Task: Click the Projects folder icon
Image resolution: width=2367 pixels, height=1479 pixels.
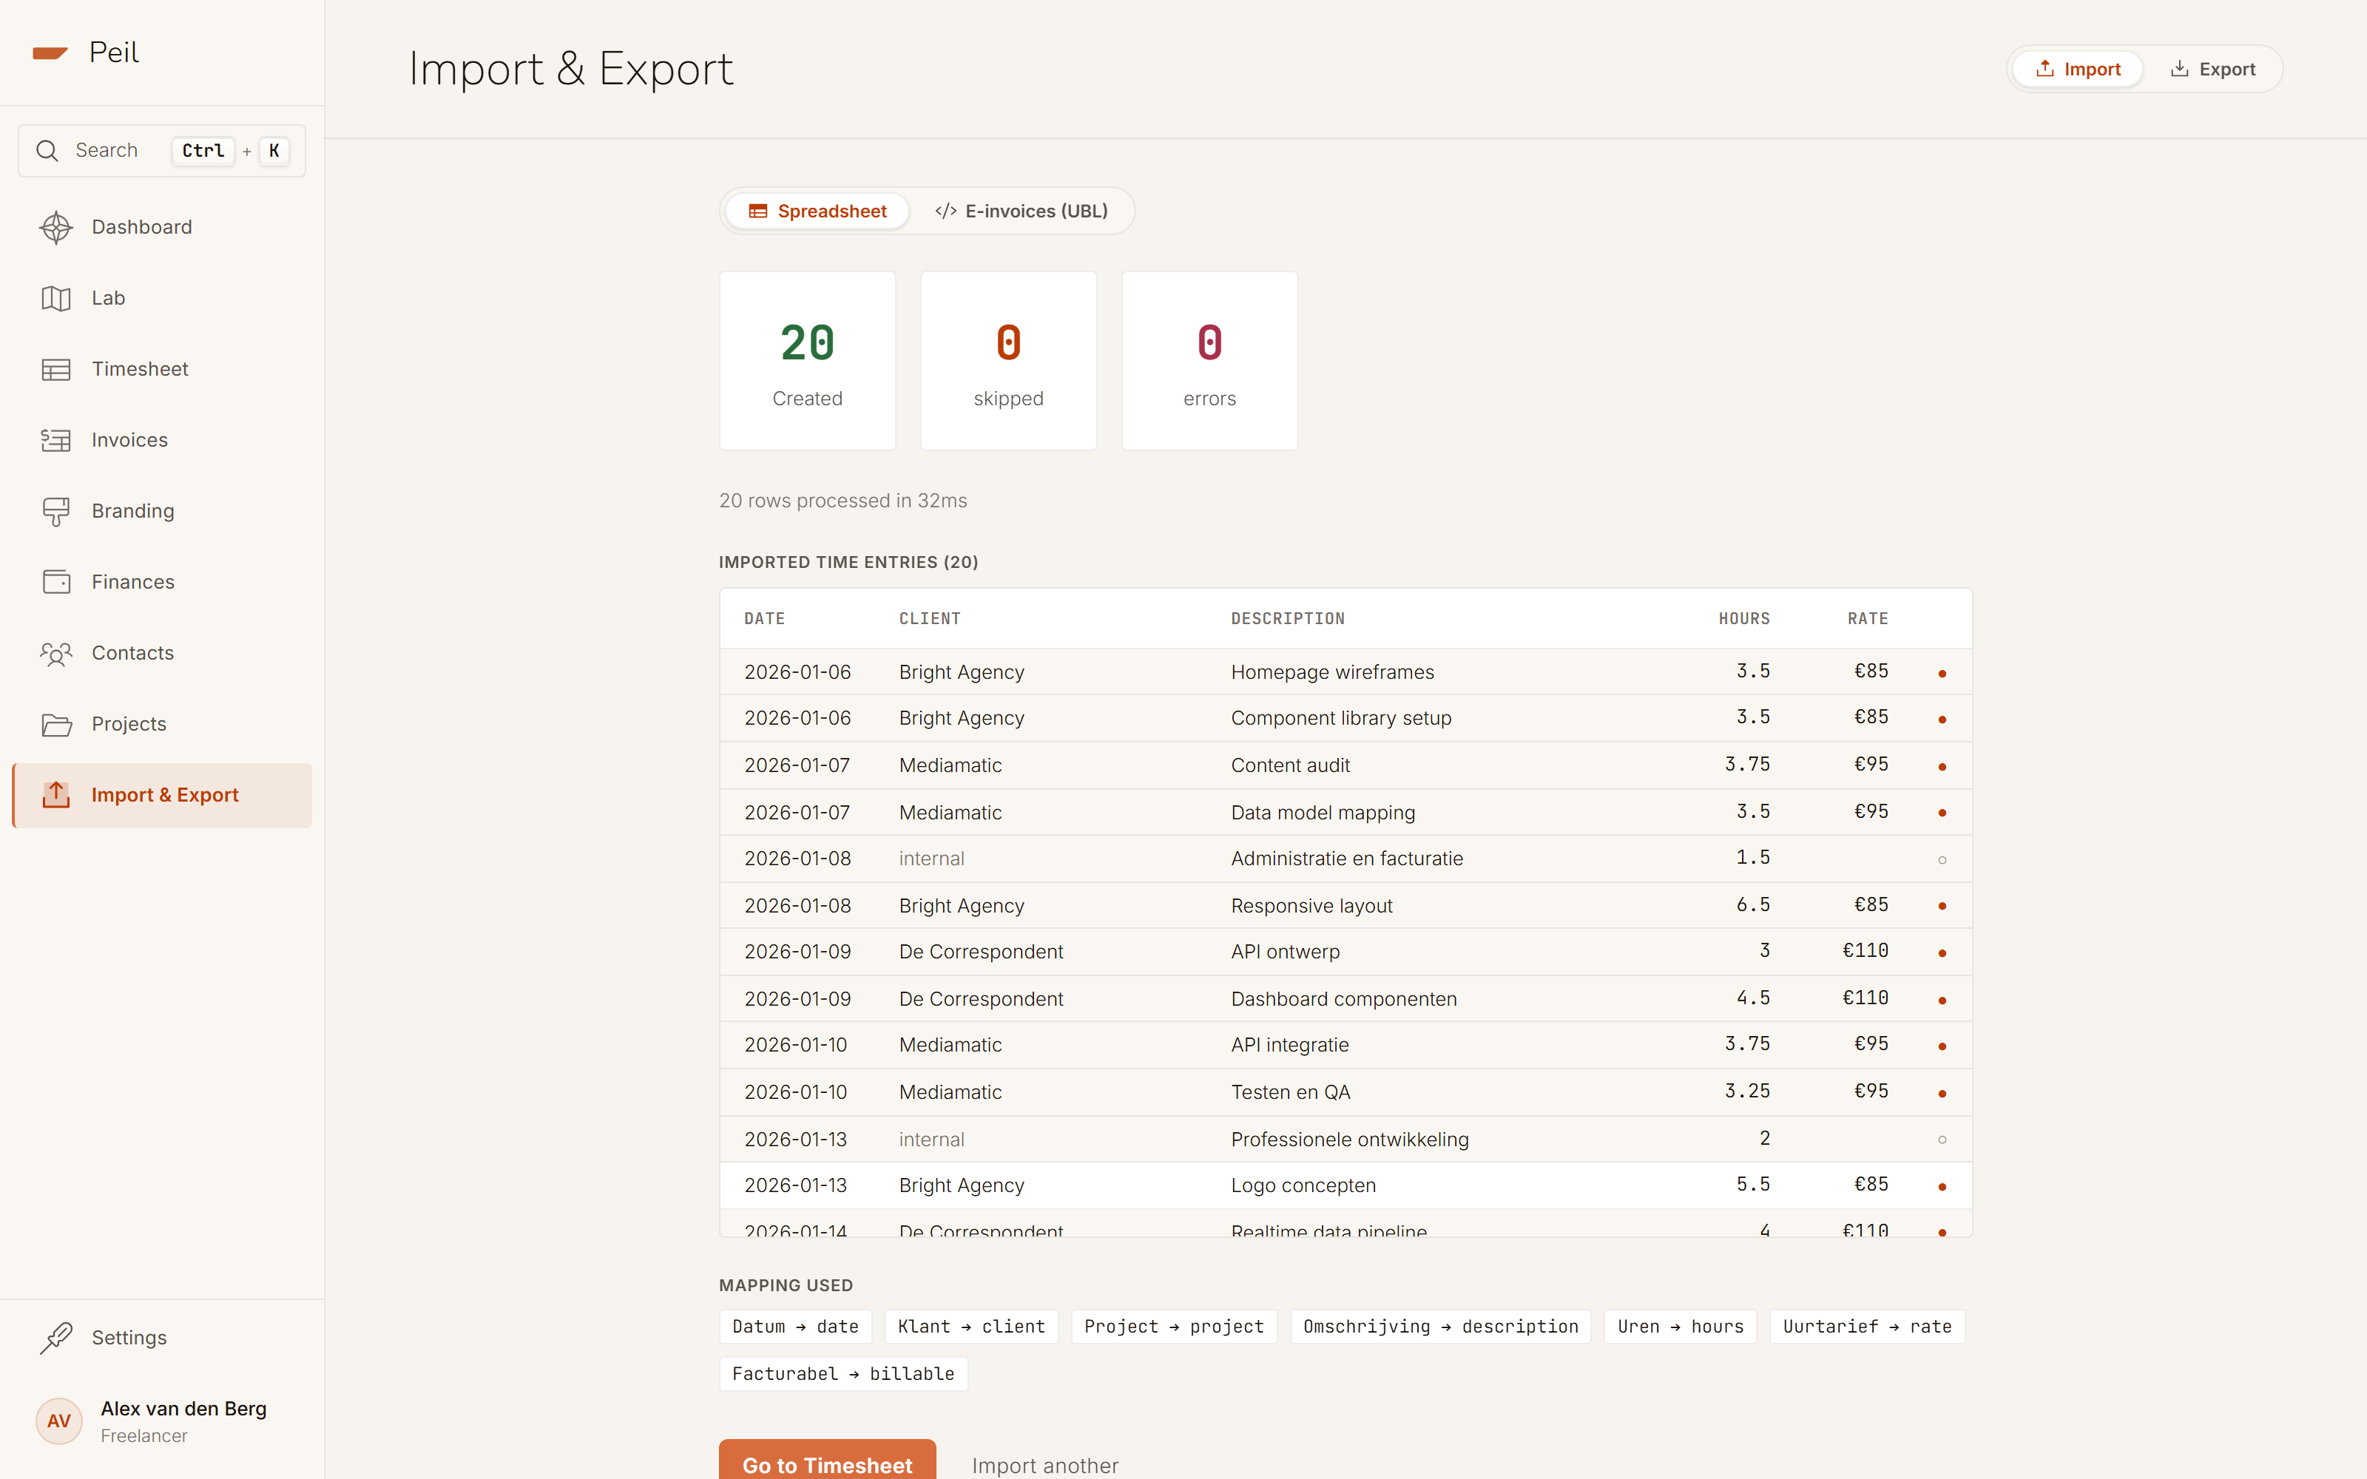Action: click(55, 725)
